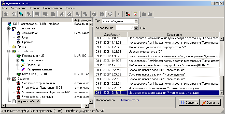Click the Информация column header
225x114 pixels.
click(x=82, y=20)
